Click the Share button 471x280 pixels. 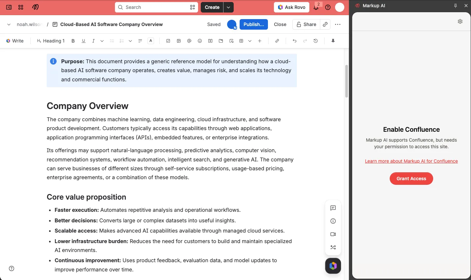pos(306,24)
